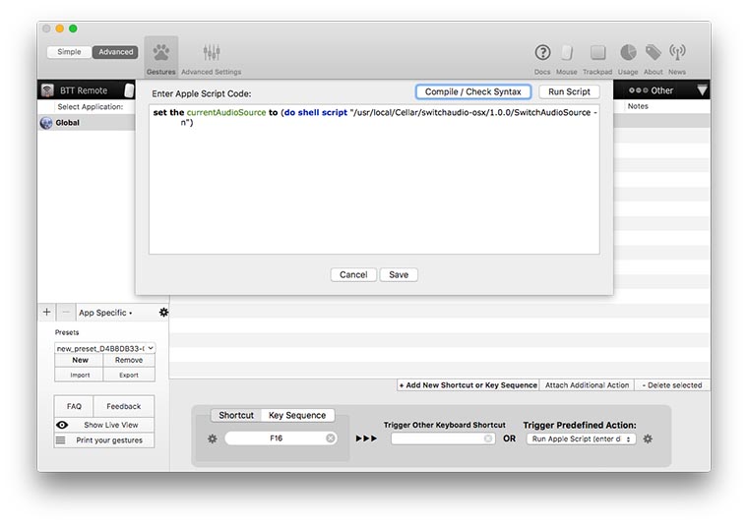Select the Shortcut segment
This screenshot has height=525, width=748.
pyautogui.click(x=236, y=416)
